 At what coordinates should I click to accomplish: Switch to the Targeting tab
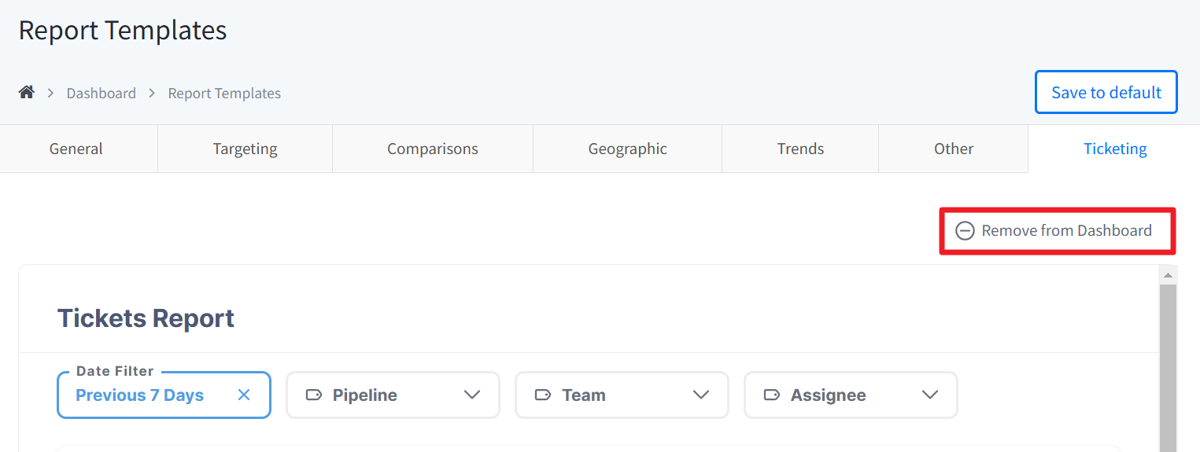(x=245, y=149)
